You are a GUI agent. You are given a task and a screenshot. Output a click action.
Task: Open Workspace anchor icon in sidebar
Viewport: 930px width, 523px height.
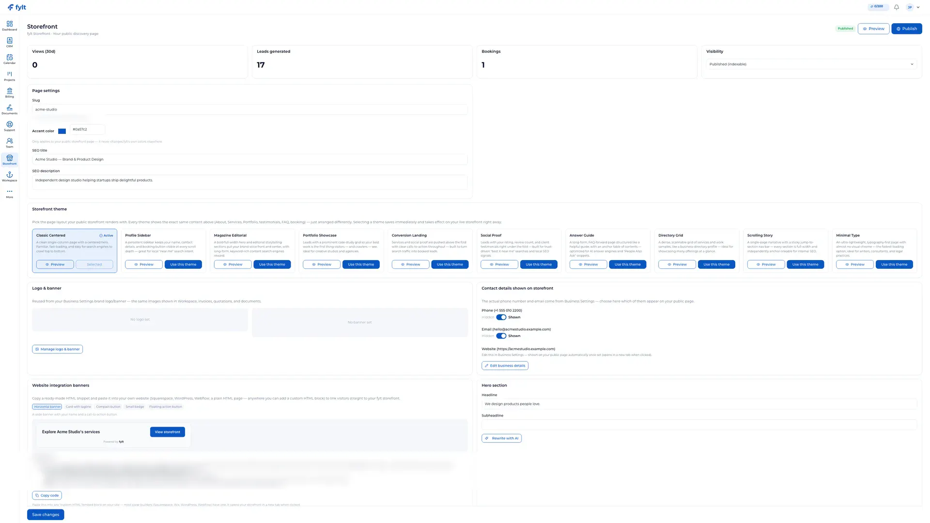pos(9,177)
